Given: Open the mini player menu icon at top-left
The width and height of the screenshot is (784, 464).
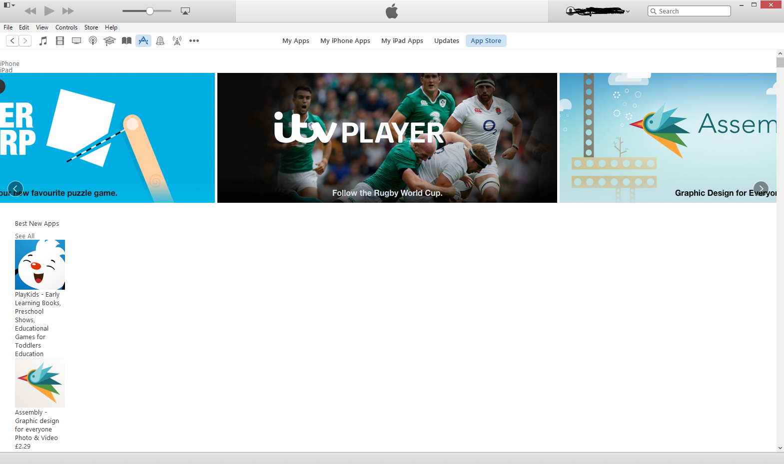Looking at the screenshot, I should click(x=9, y=5).
